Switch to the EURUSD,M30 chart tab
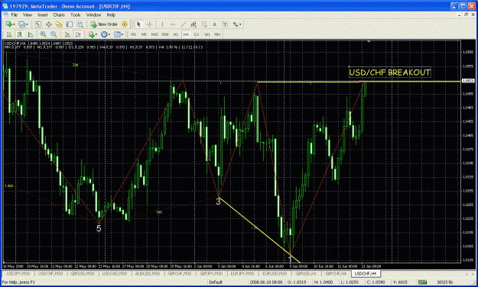Image resolution: width=478 pixels, height=287 pixels. tap(275, 274)
